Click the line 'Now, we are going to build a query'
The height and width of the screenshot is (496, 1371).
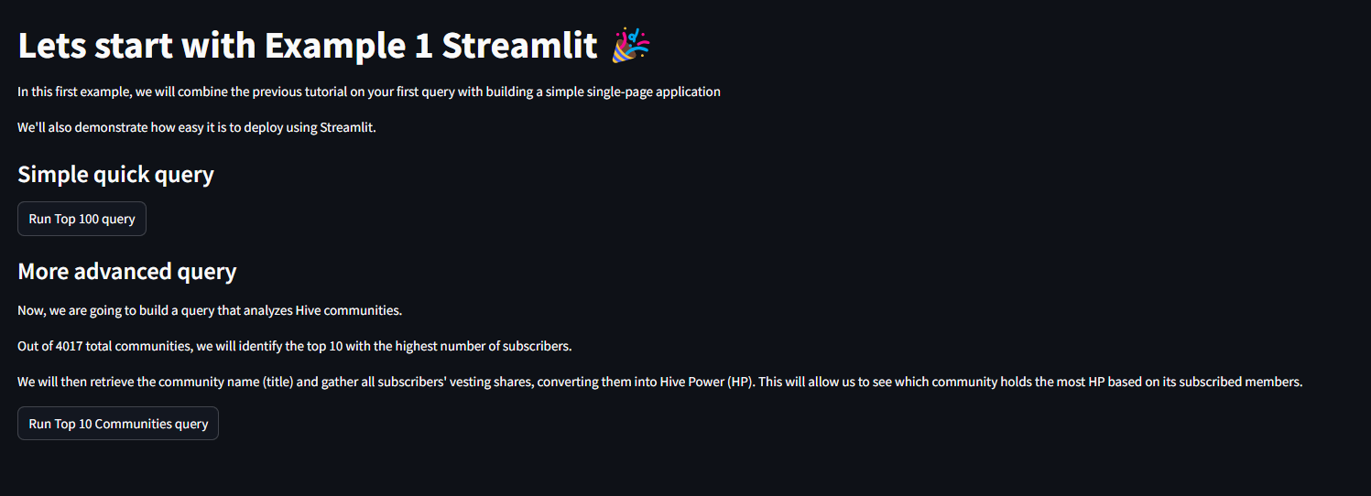210,310
